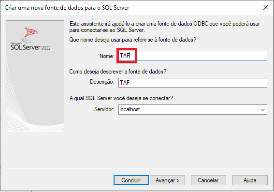Viewport: 274px width, 192px height.
Task: Click the 'Que nome deseja usar' question text
Action: (x=132, y=40)
